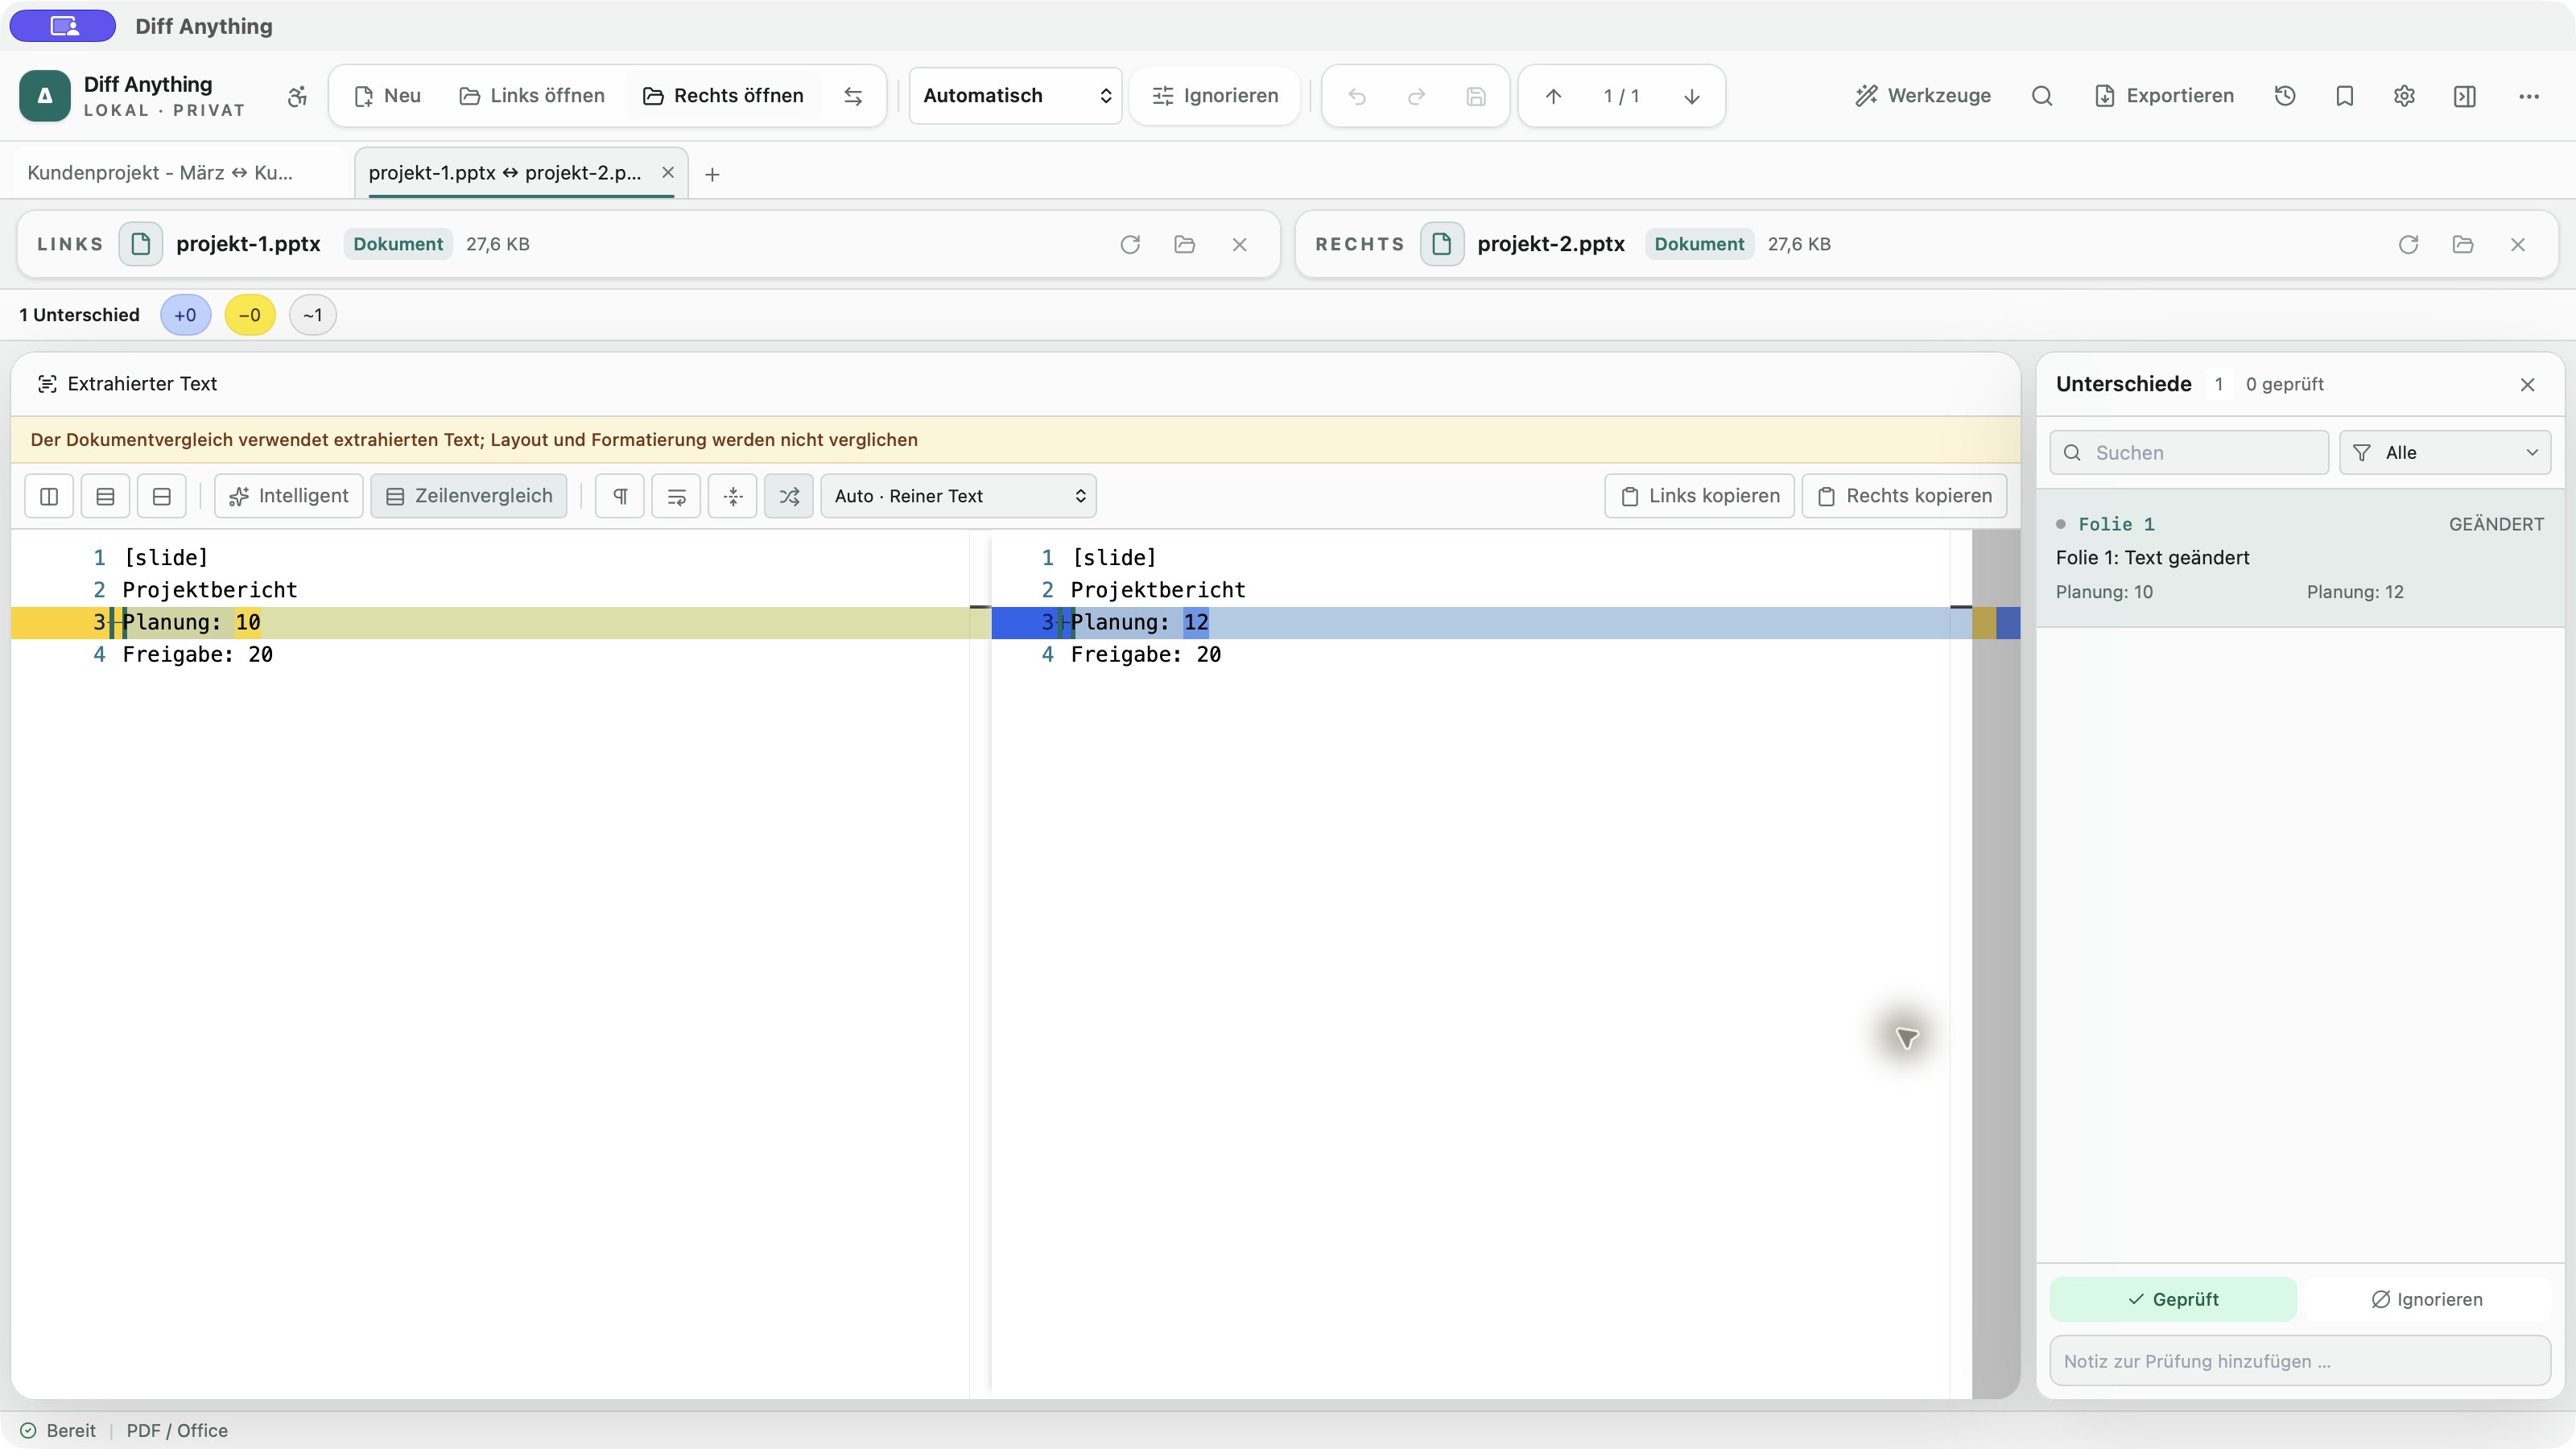This screenshot has width=2576, height=1449.
Task: Open the Werkzeuge menu
Action: (x=1923, y=96)
